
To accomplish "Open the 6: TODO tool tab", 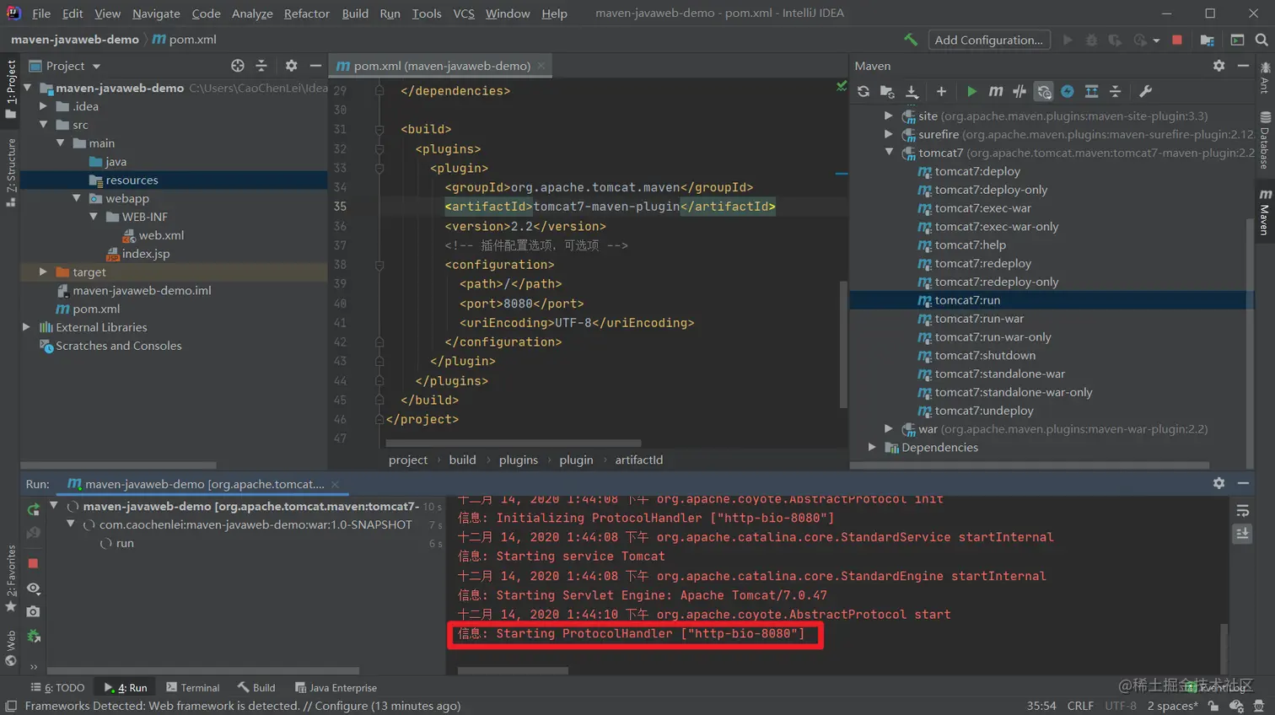I will pyautogui.click(x=57, y=687).
